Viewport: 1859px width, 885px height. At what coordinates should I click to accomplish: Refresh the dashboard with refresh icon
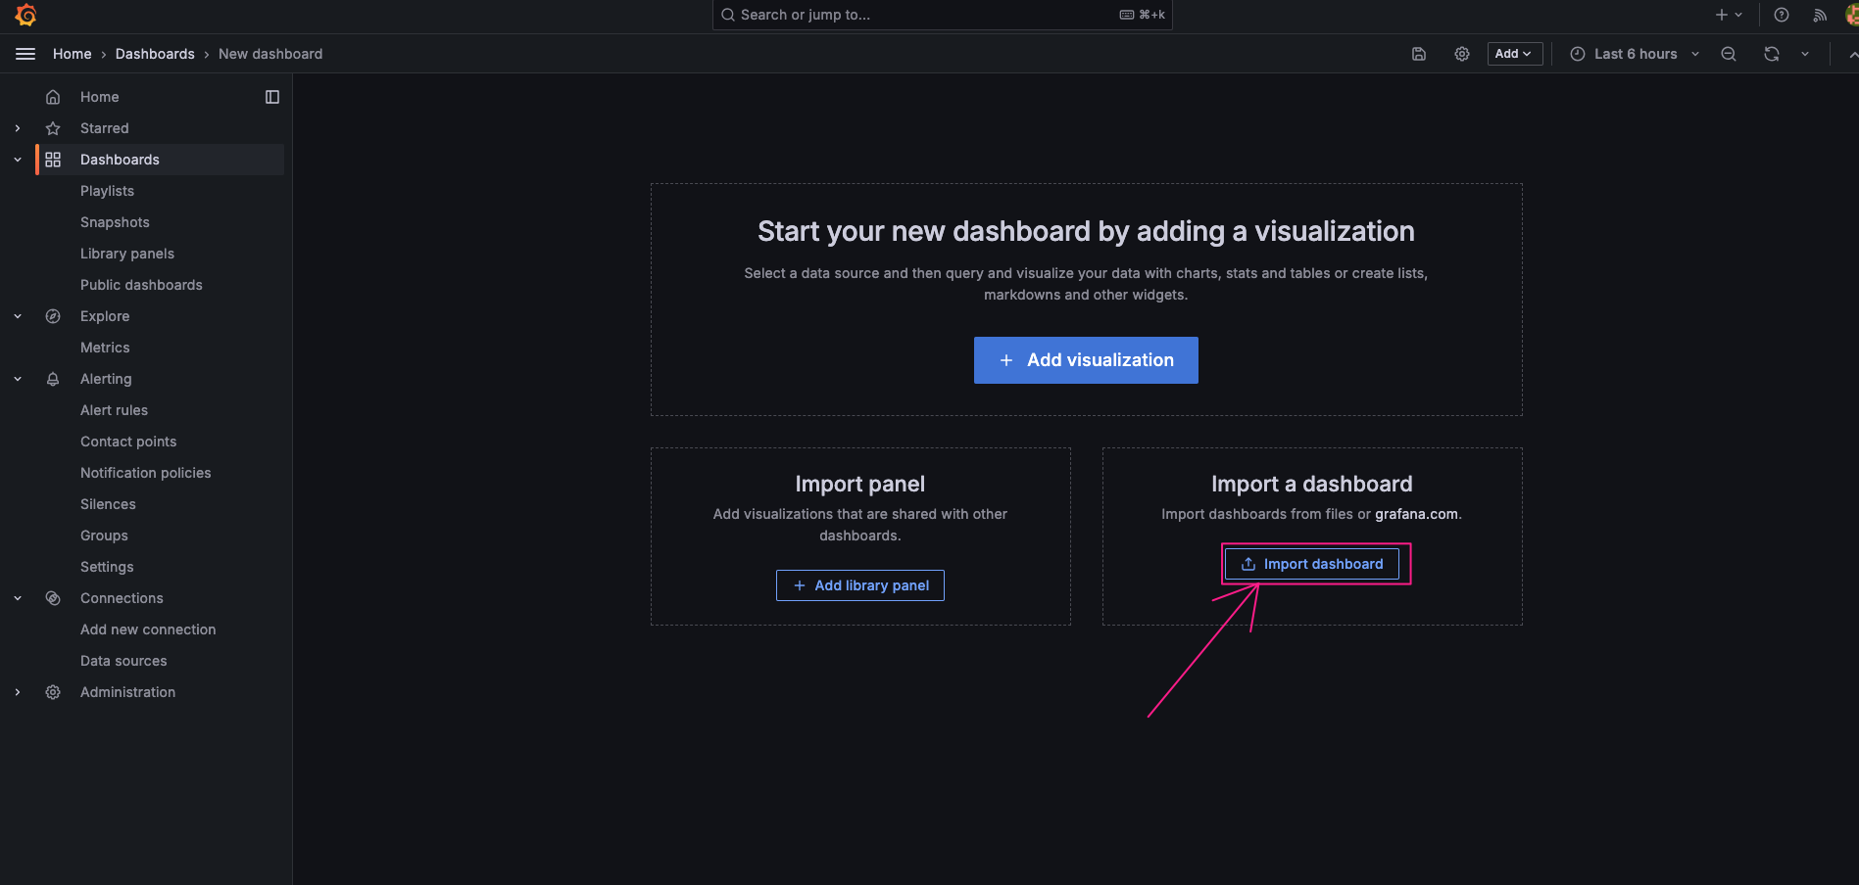click(1771, 54)
